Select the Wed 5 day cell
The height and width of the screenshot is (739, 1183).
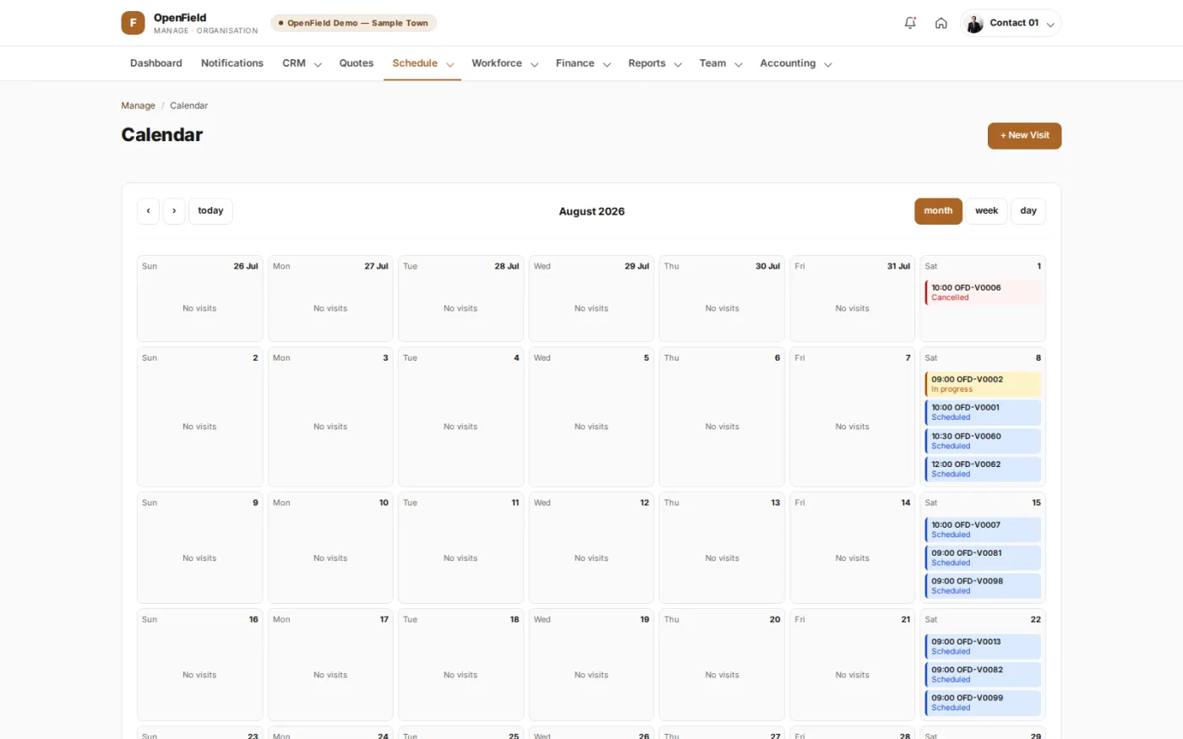[591, 417]
